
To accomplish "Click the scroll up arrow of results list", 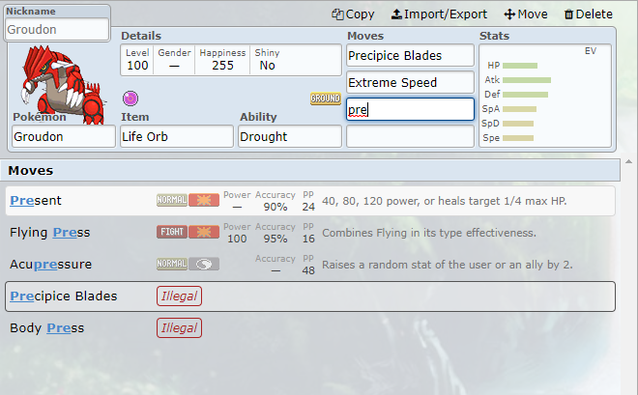I will [x=628, y=161].
